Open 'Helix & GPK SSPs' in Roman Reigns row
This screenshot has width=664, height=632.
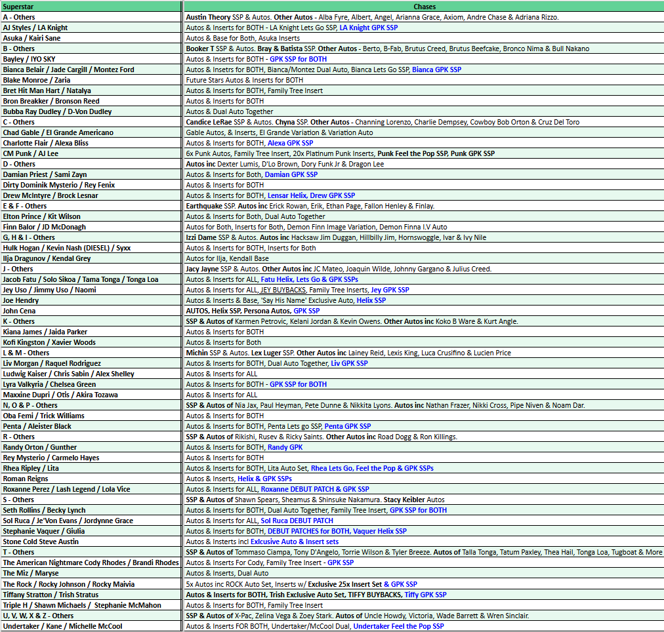264,479
